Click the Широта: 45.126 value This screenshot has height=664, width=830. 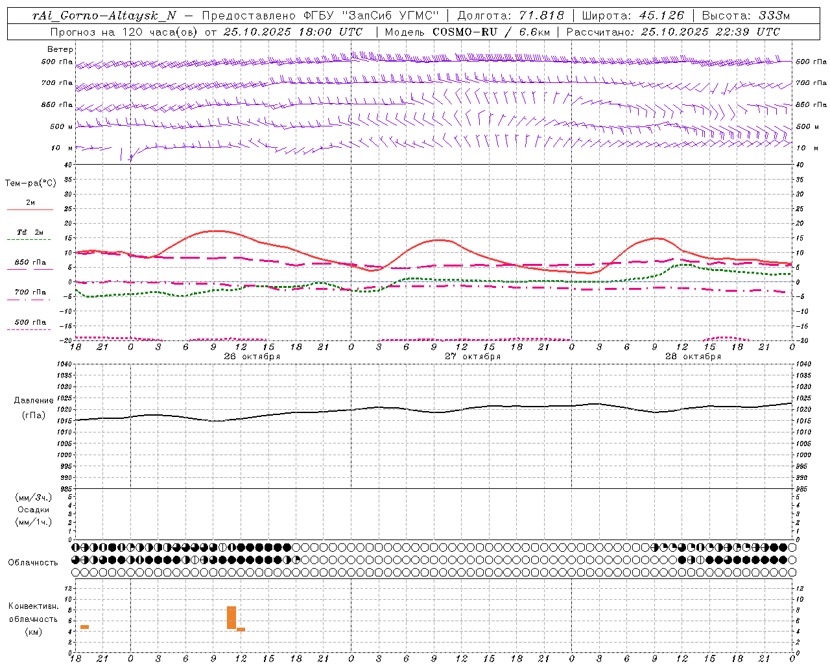tap(633, 16)
